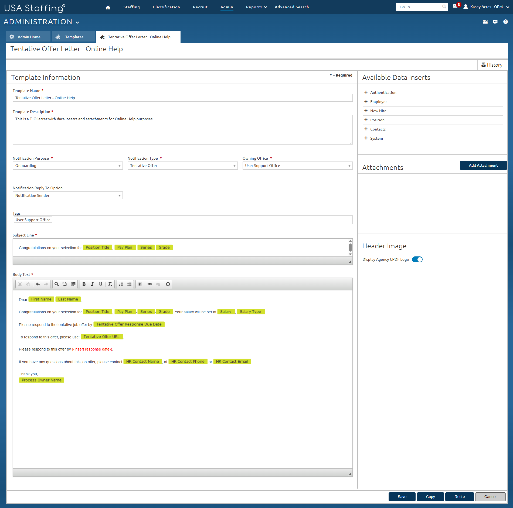Turn off Display Agency CPDF Logo
The height and width of the screenshot is (508, 513).
(417, 259)
